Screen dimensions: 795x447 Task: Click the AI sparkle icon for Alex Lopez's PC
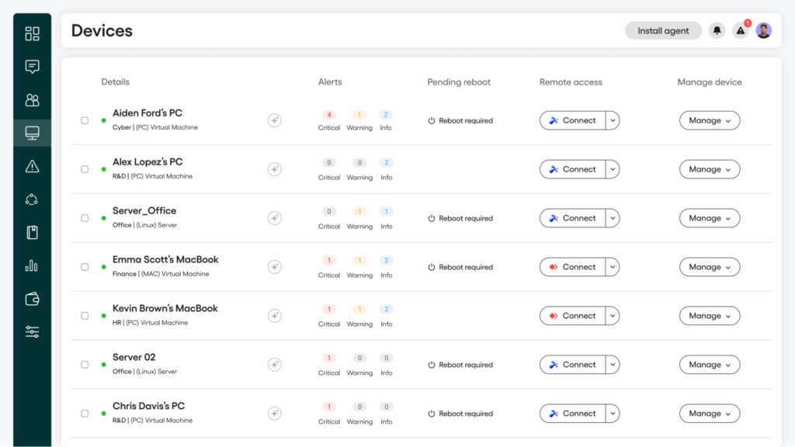tap(275, 169)
